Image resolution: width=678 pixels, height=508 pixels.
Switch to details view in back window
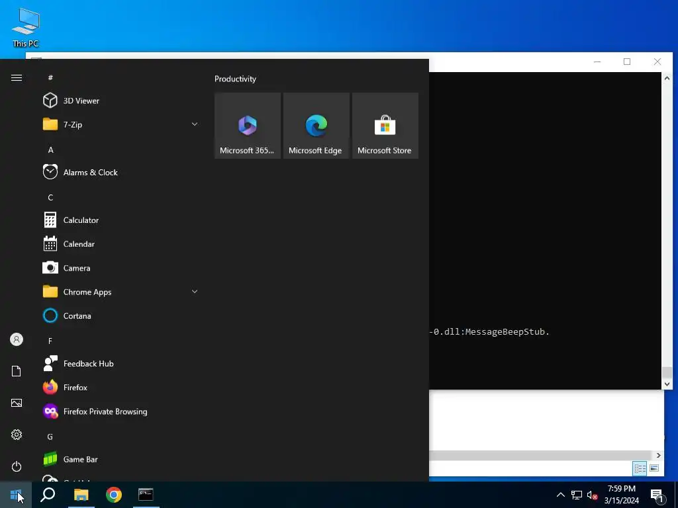pyautogui.click(x=640, y=468)
